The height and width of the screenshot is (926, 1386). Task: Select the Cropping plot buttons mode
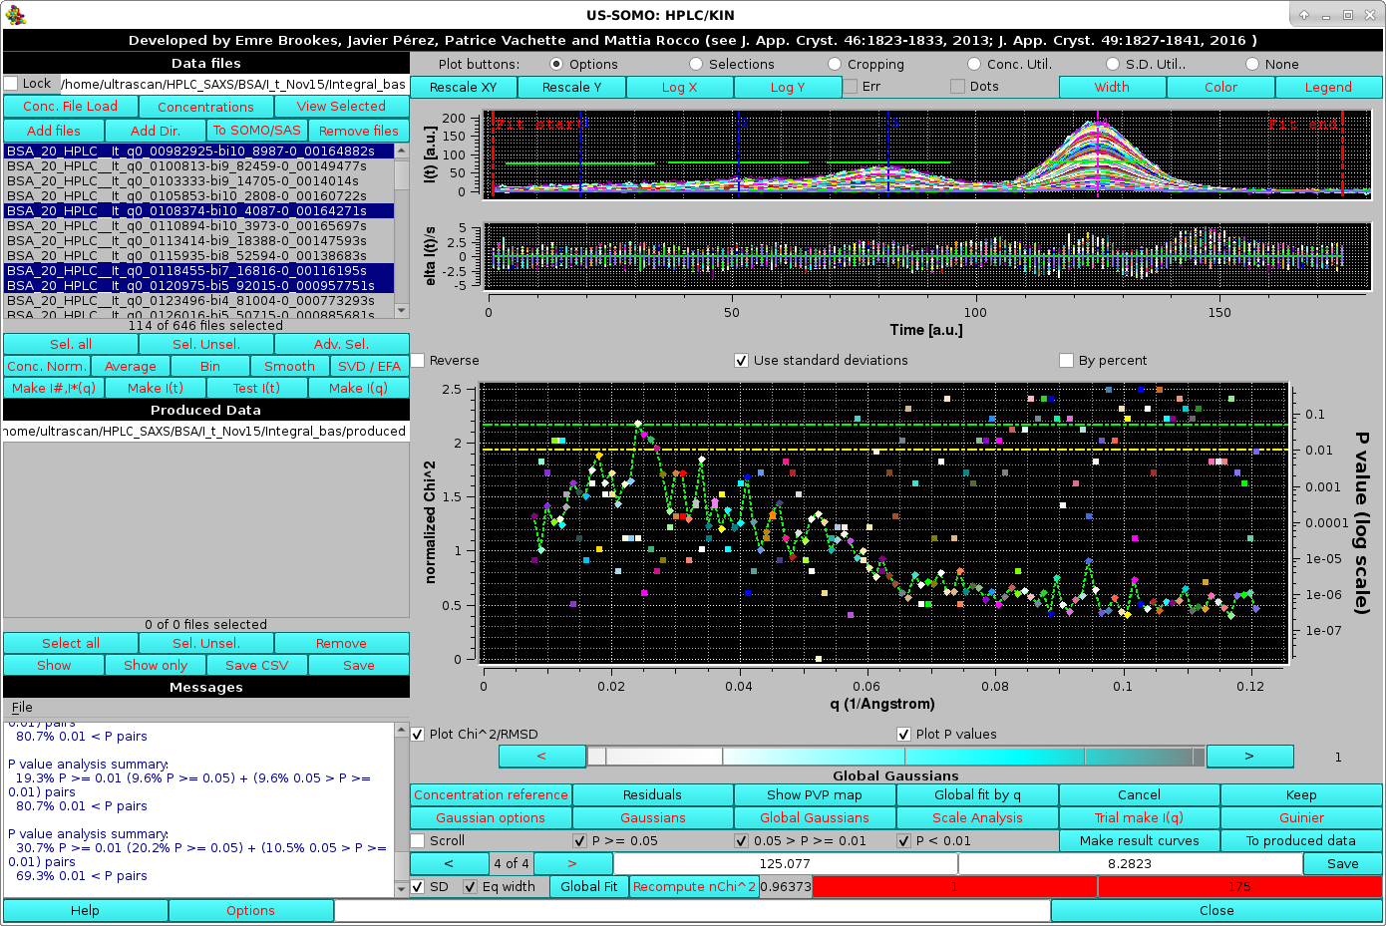click(835, 63)
